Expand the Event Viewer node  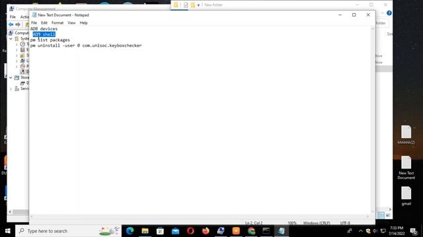click(17, 50)
